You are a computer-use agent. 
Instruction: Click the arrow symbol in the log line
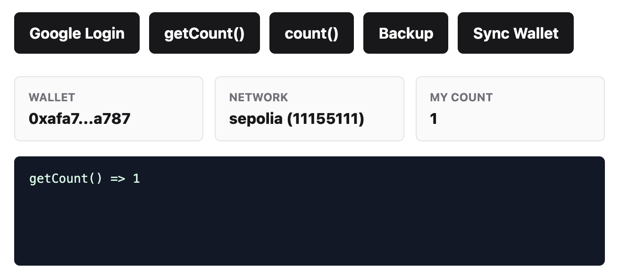click(118, 179)
